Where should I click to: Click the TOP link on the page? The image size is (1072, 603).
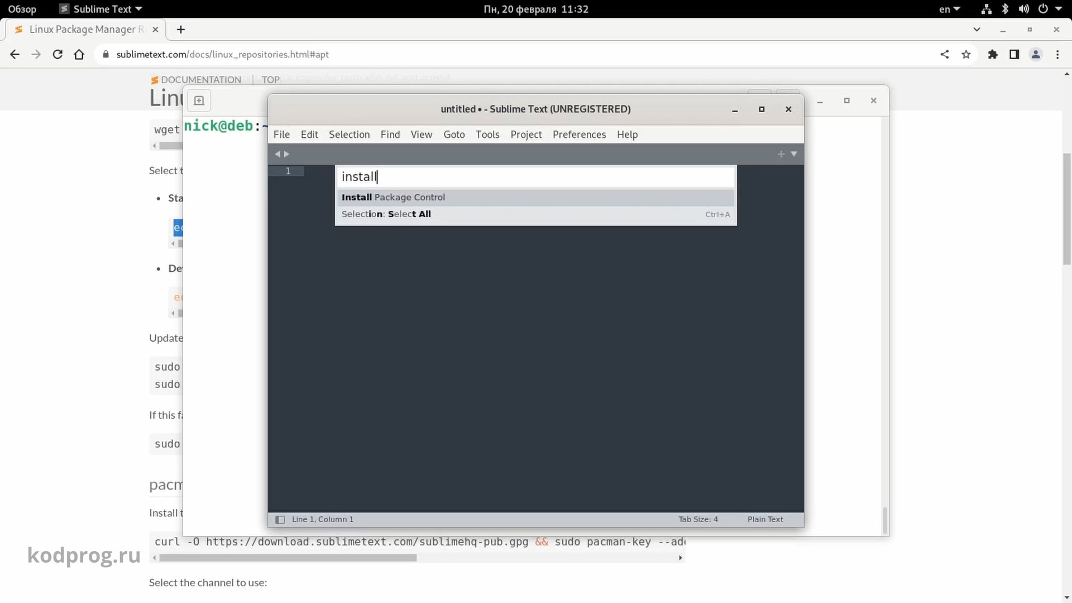tap(271, 79)
